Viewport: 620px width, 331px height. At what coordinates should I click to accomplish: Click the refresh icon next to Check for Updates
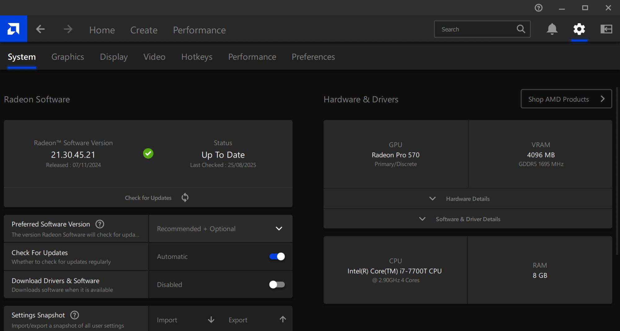[185, 198]
